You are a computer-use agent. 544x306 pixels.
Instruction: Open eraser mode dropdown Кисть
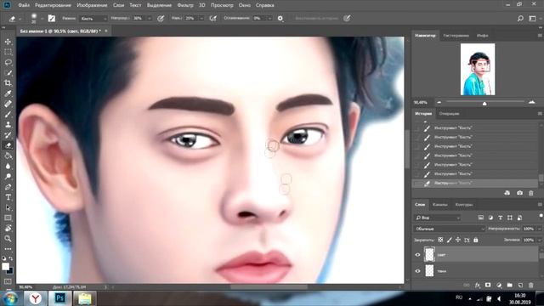pyautogui.click(x=93, y=19)
